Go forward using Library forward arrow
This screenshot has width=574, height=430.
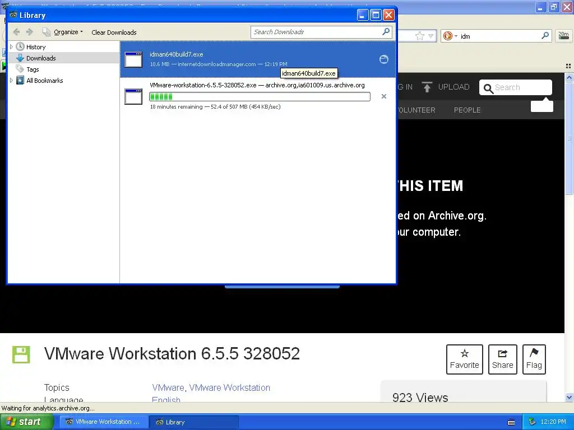30,32
